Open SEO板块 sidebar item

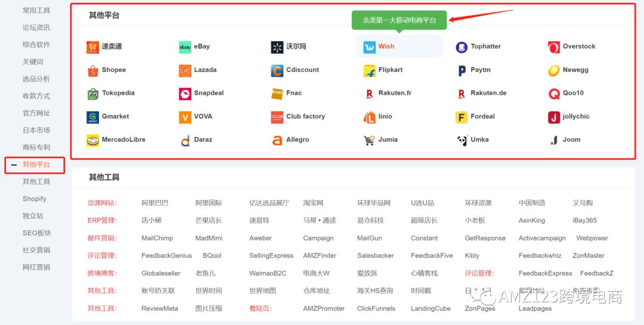(x=36, y=233)
